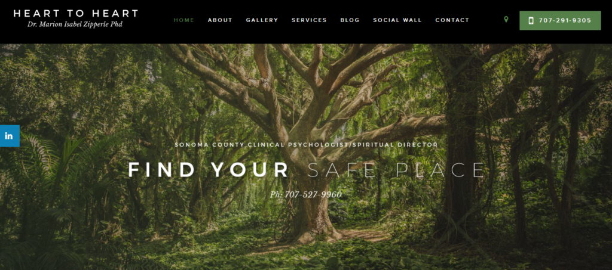This screenshot has width=612, height=270.
Task: Click the Dr. Marion Isabel Zipperle Phd subtitle
Action: [x=75, y=24]
